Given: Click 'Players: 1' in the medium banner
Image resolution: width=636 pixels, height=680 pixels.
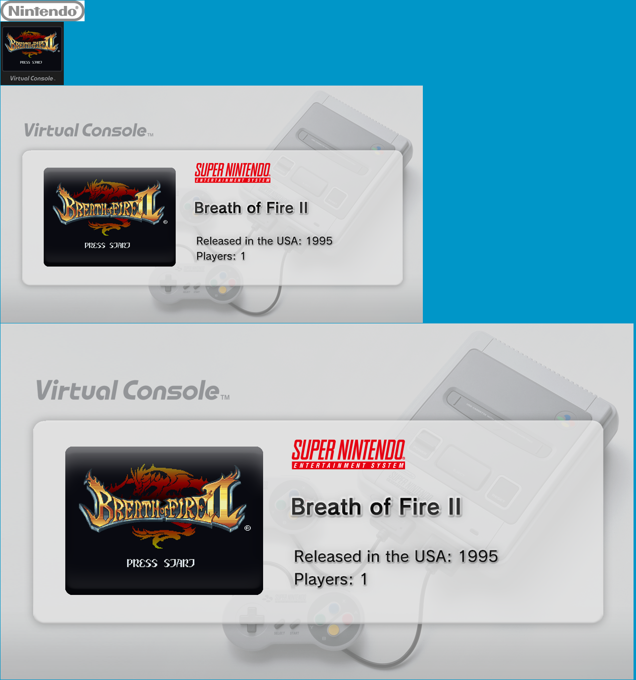Looking at the screenshot, I should [221, 256].
